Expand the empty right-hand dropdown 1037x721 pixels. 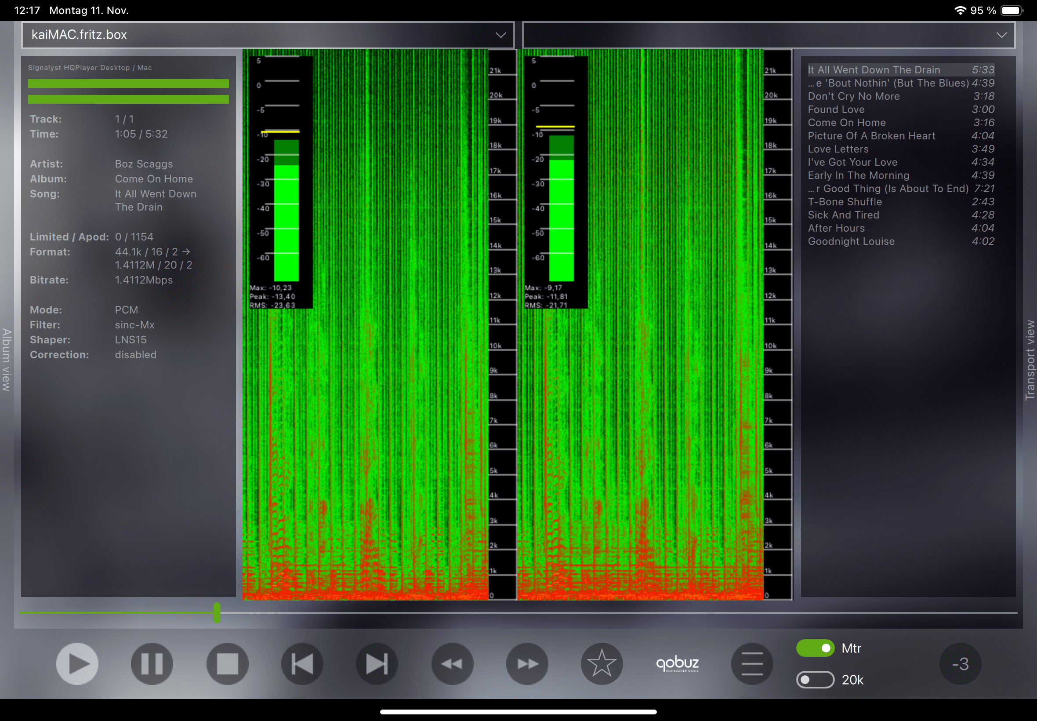[x=769, y=35]
